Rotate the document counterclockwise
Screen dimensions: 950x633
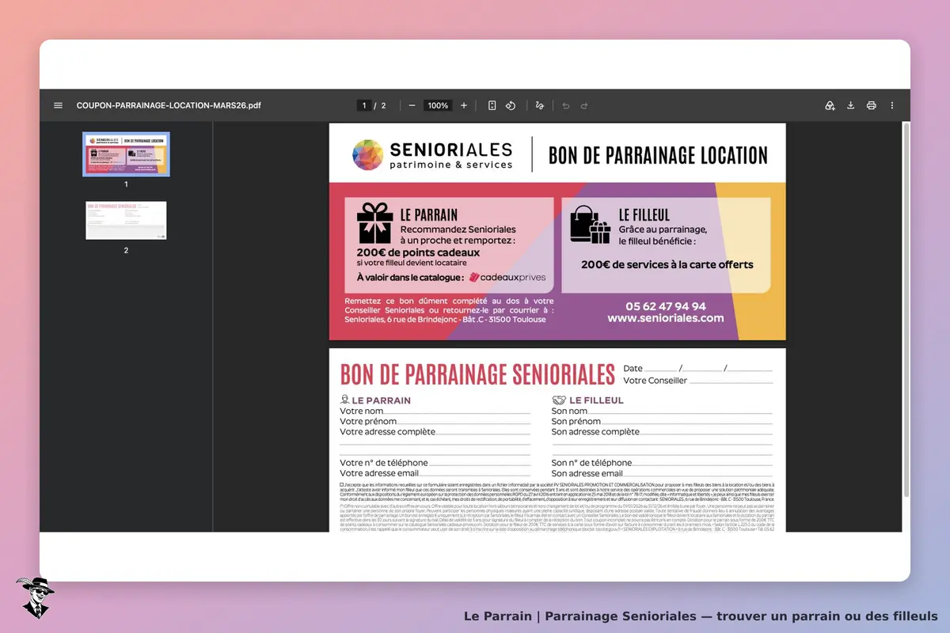(x=511, y=105)
